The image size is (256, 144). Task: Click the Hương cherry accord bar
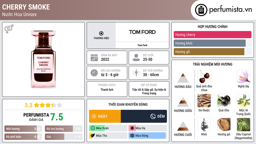coord(212,35)
